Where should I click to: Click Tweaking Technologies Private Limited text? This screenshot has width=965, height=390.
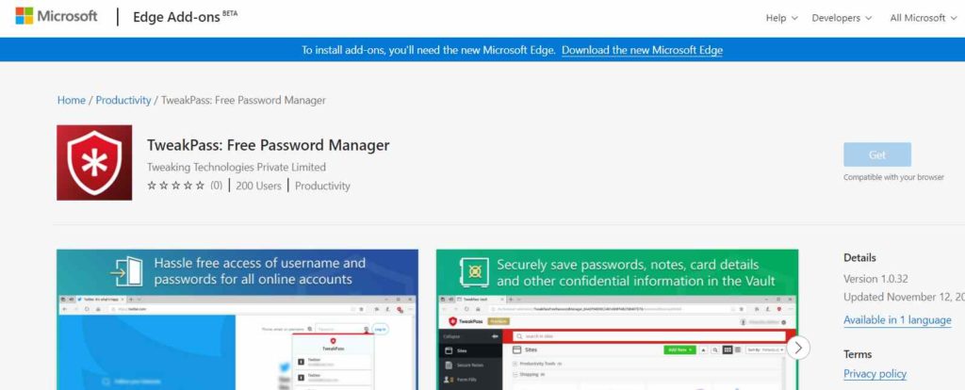coord(237,167)
